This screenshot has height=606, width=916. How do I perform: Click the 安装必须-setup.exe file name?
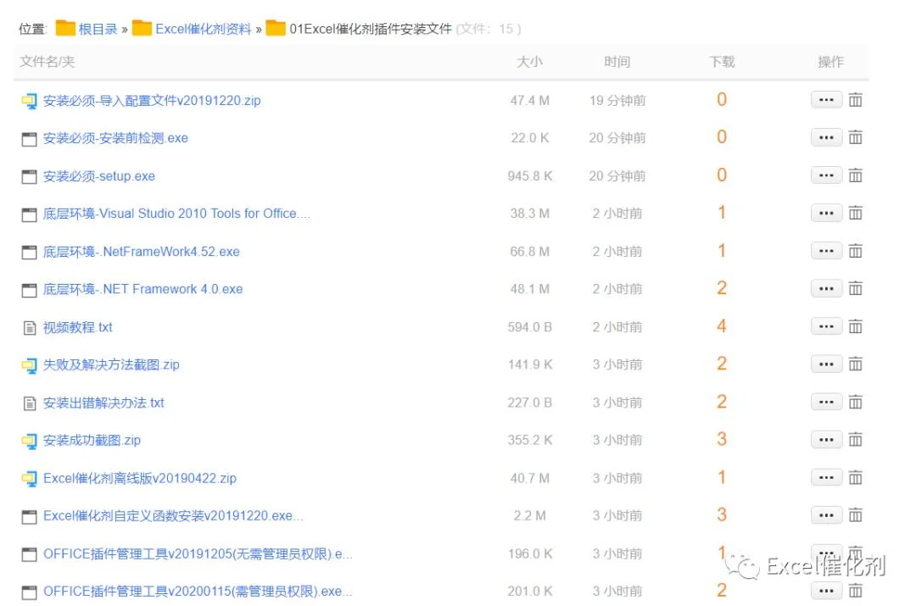[x=99, y=176]
